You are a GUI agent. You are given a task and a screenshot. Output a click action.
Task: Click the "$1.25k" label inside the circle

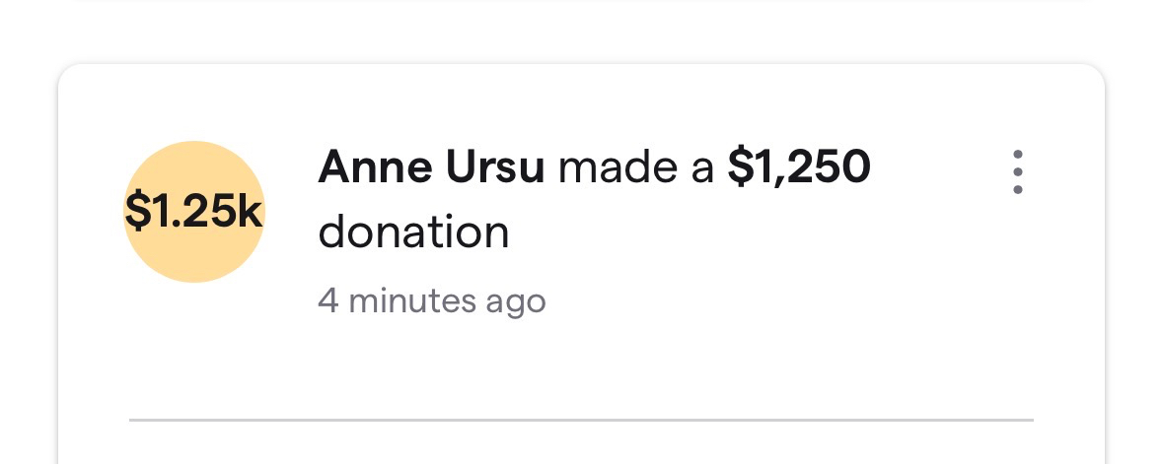(x=194, y=214)
